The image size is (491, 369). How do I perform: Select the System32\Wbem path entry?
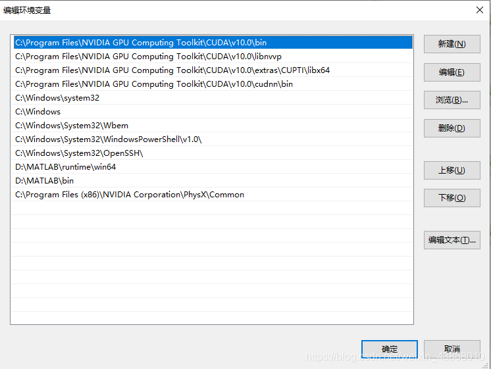[x=213, y=125]
